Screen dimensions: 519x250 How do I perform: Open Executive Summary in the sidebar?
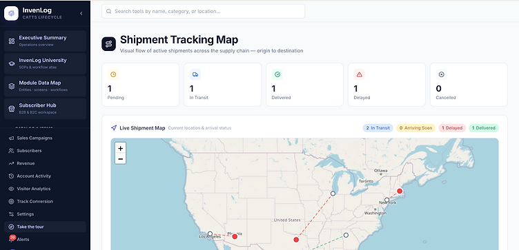[45, 41]
